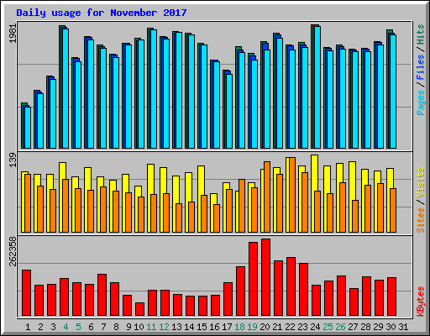Click day 12 on the x-axis
Viewport: 430px width, 336px height.
[164, 327]
